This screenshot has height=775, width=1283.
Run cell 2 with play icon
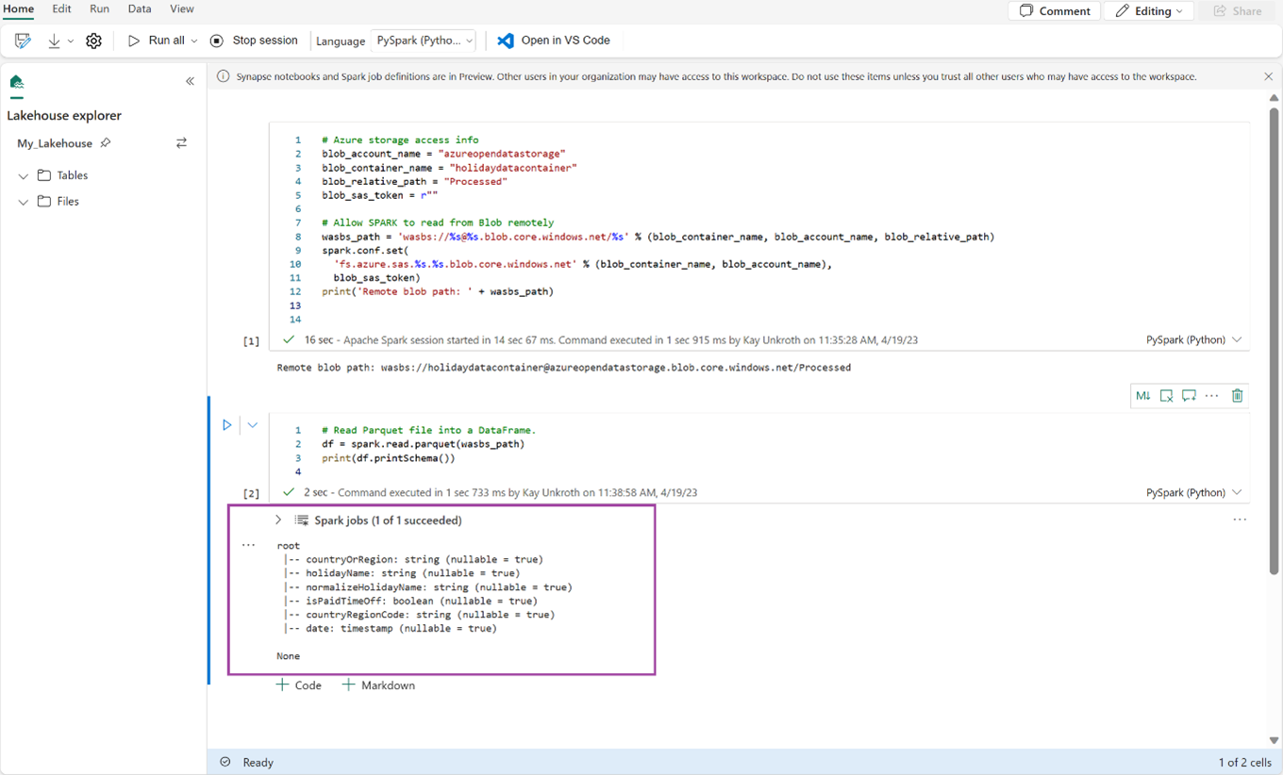point(226,425)
